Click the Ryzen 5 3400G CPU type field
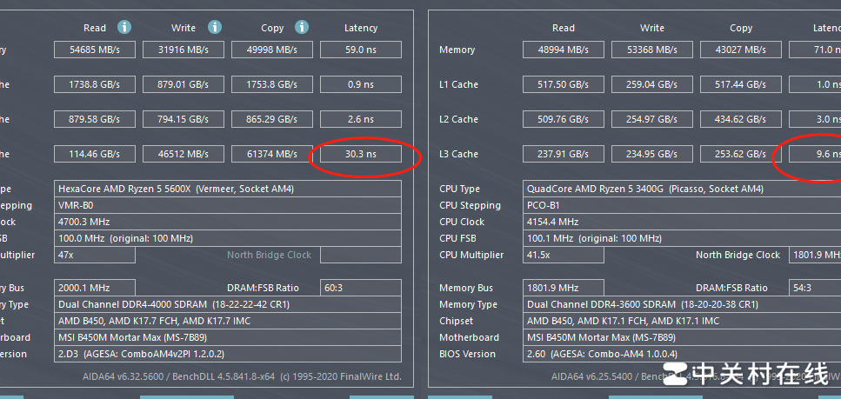Screen dimensions: 841x399 [682, 189]
